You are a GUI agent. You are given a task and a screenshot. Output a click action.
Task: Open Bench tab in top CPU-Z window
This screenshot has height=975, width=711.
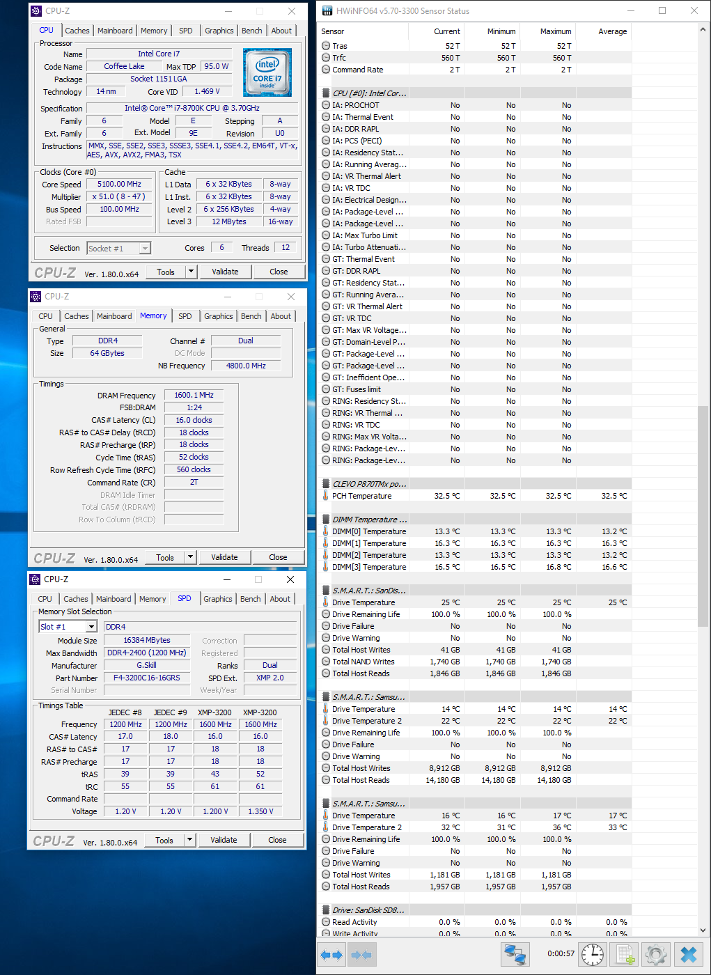pyautogui.click(x=252, y=31)
